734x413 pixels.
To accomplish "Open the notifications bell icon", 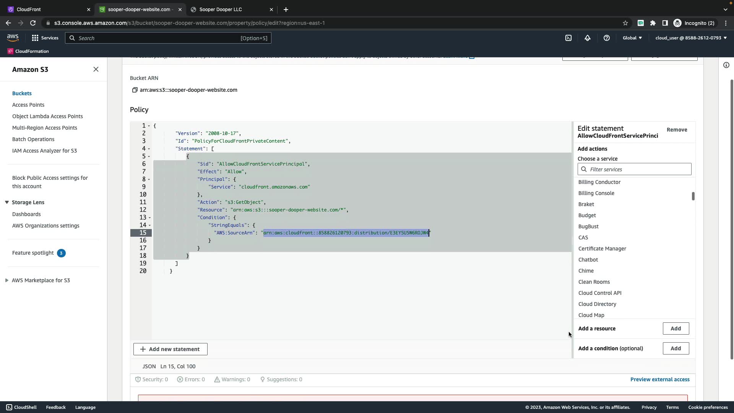I will 588,38.
